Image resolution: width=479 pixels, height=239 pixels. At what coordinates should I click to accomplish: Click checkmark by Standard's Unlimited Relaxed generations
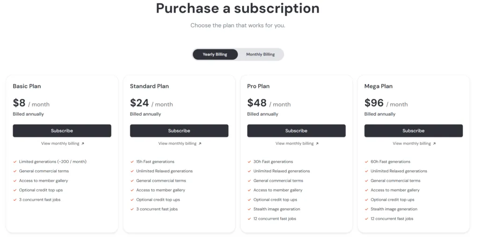point(132,171)
